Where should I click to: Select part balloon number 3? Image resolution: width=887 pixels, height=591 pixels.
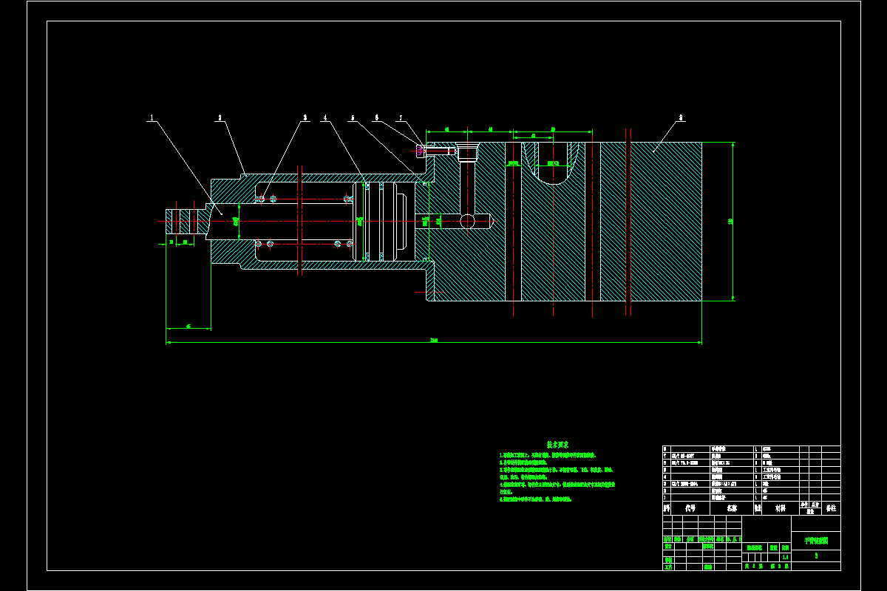305,117
